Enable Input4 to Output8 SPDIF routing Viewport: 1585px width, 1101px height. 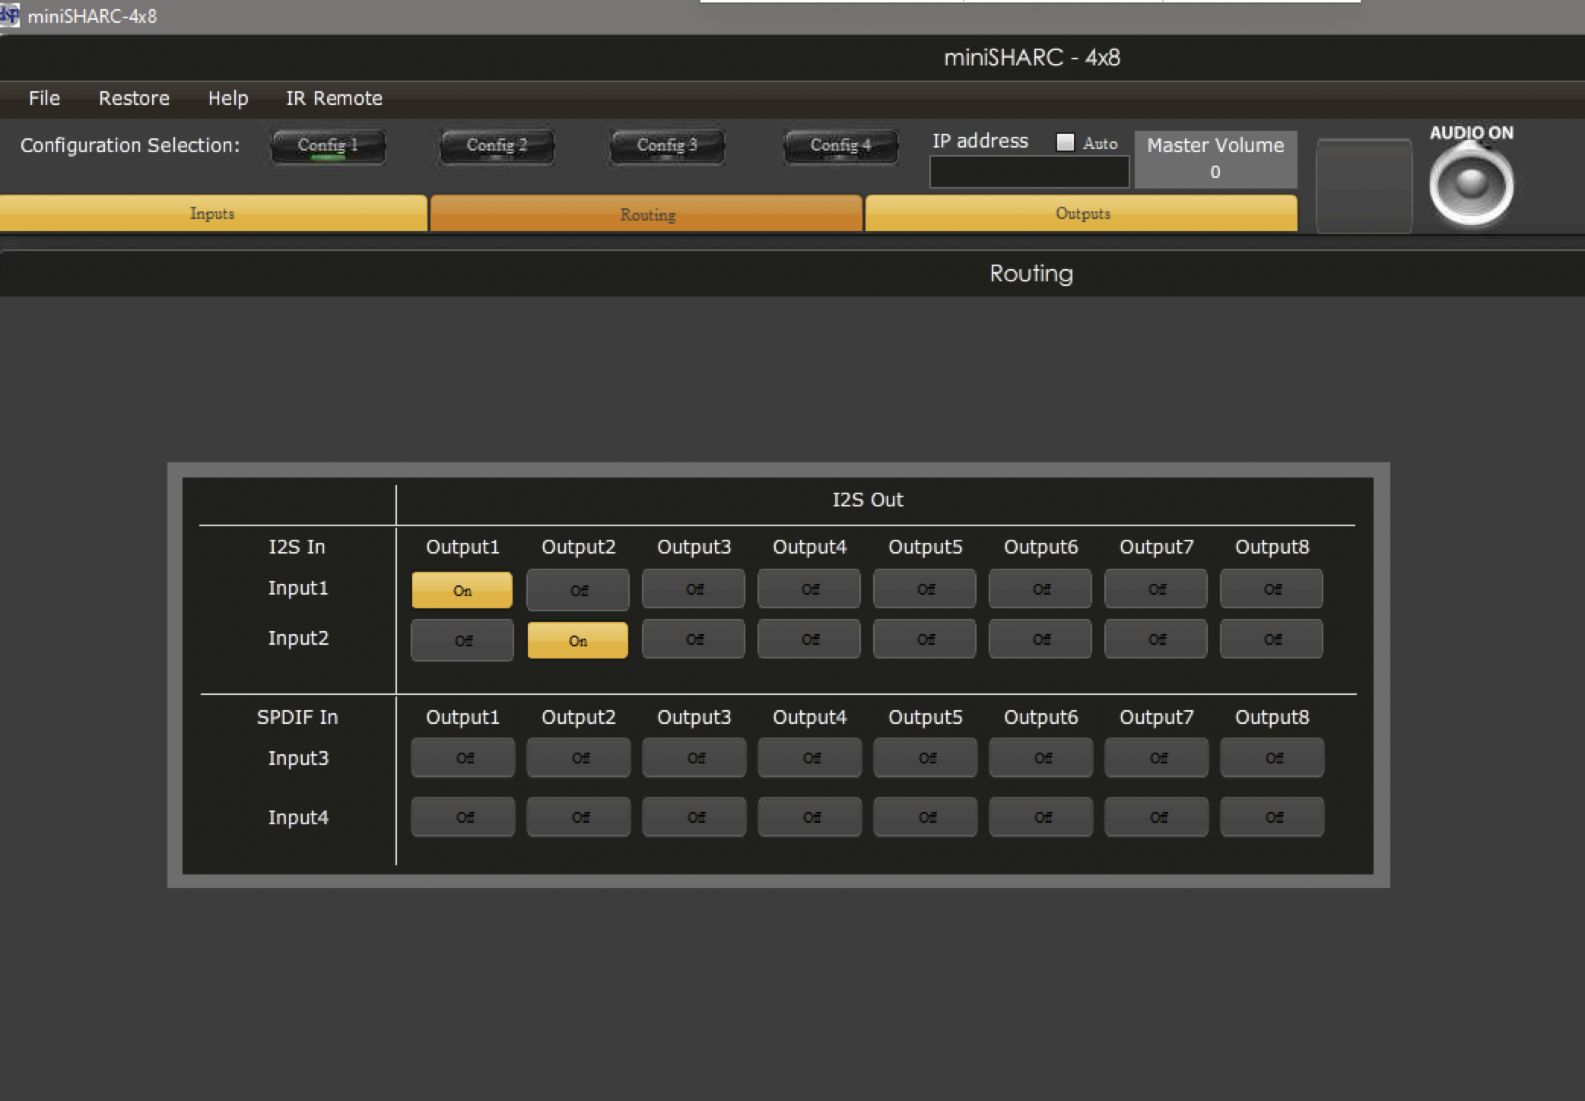pos(1272,817)
